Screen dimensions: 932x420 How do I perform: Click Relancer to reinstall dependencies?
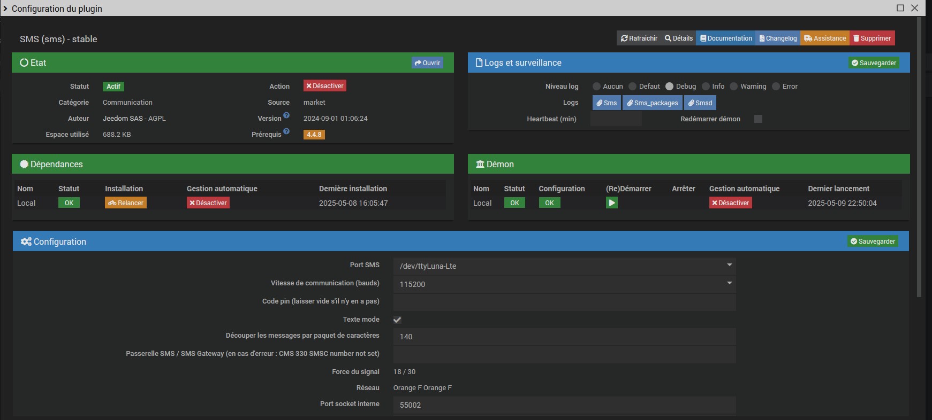[x=126, y=203]
